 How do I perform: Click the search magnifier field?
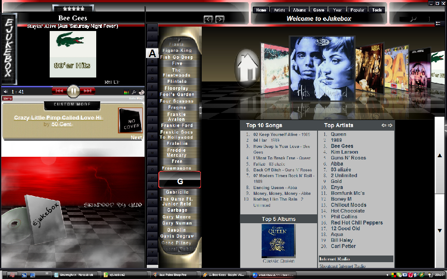pyautogui.click(x=414, y=19)
